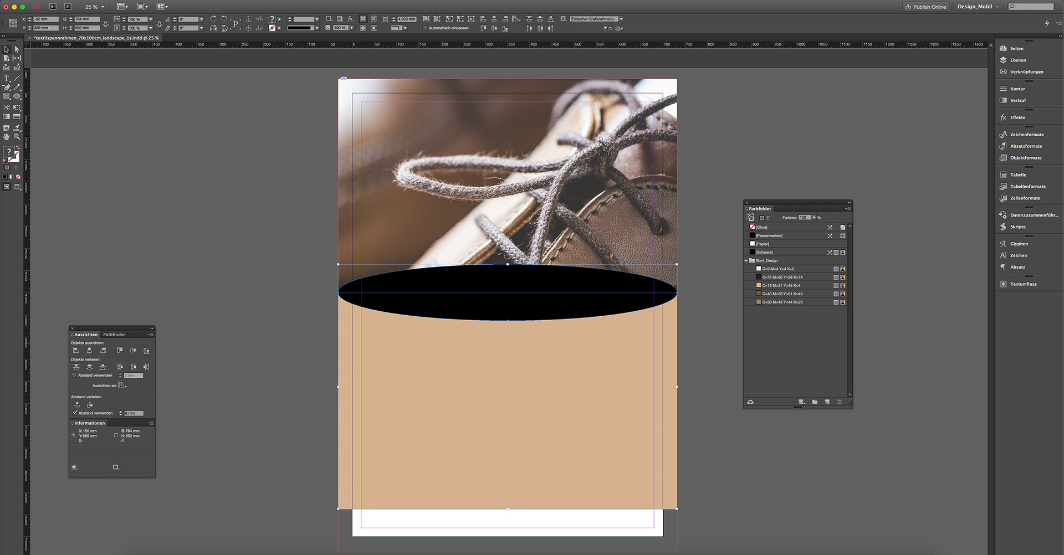Choose the Ellipse tool
The height and width of the screenshot is (555, 1064).
pos(17,96)
